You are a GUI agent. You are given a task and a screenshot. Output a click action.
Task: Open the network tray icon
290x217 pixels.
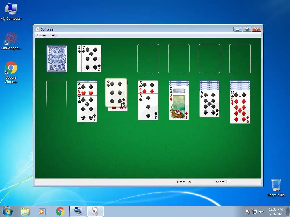click(255, 212)
